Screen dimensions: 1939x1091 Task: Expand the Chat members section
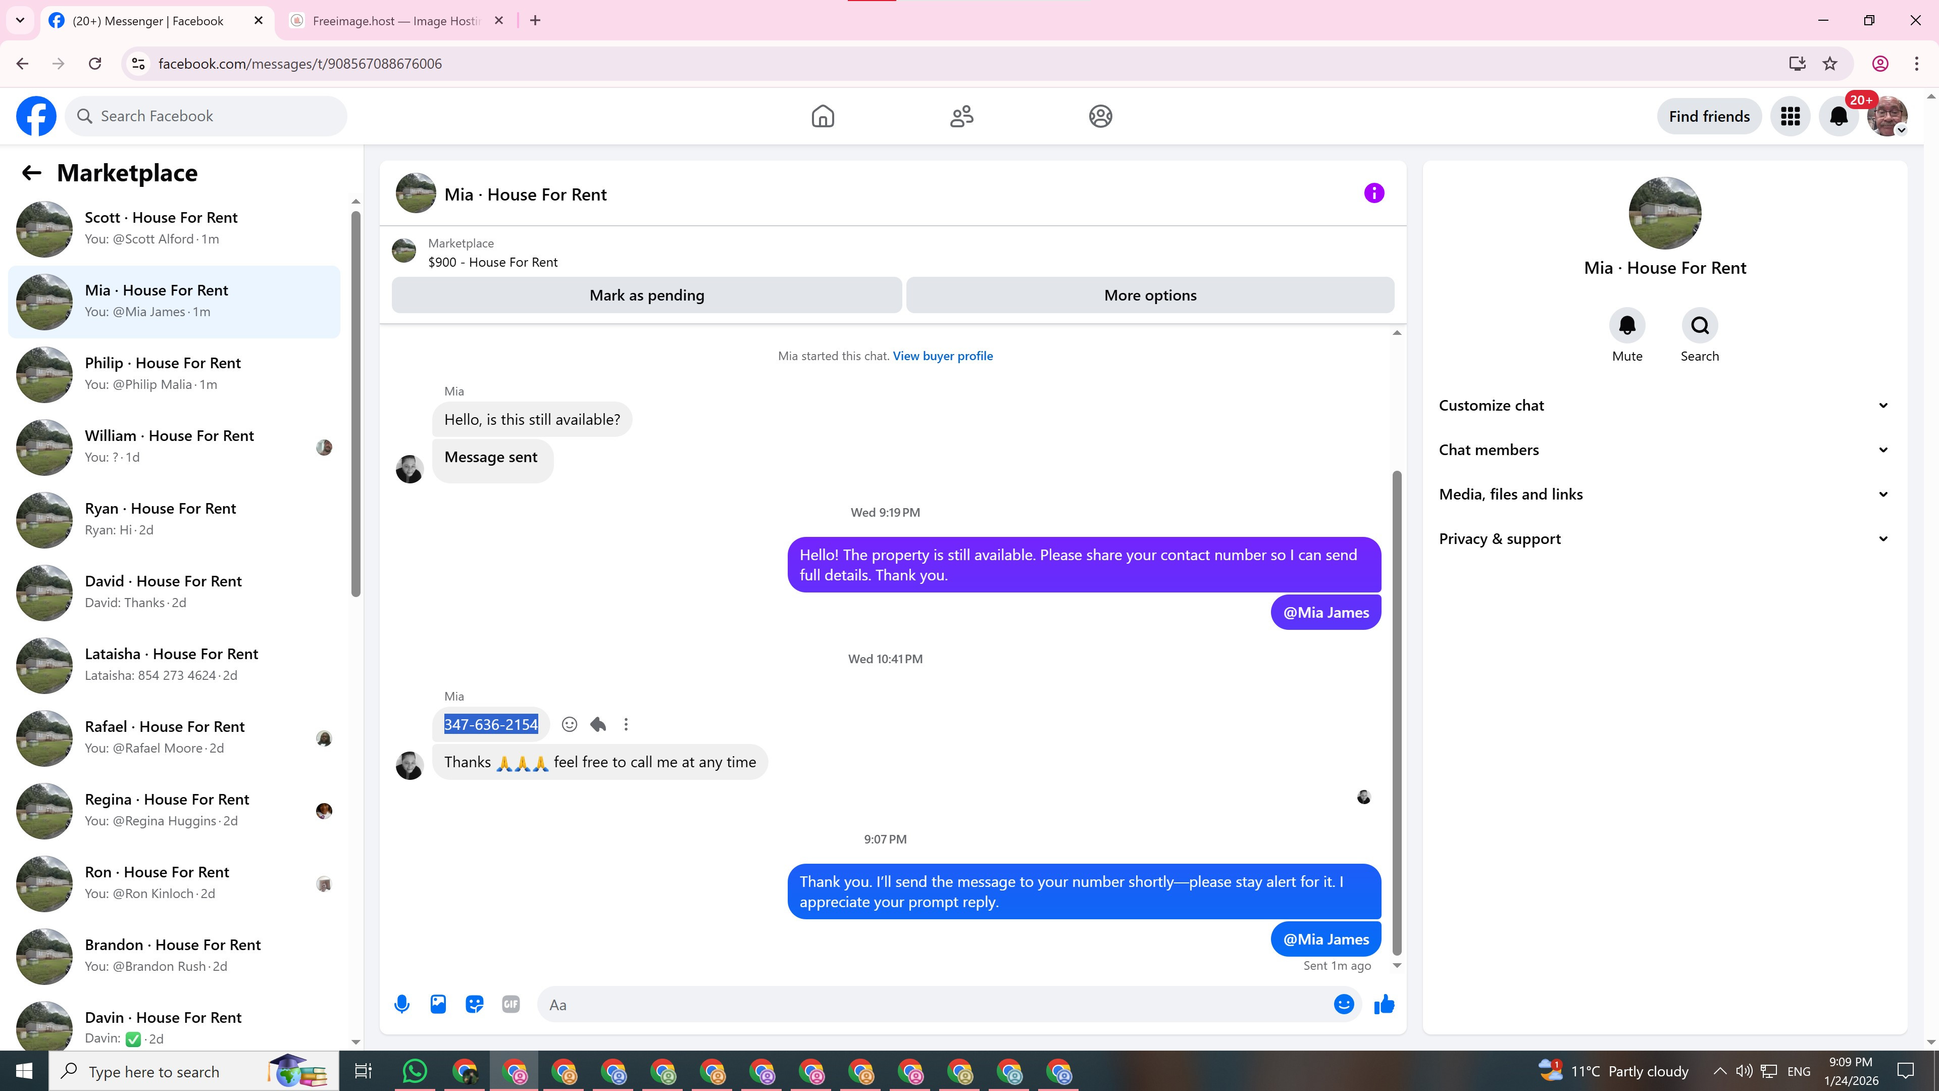(x=1664, y=450)
